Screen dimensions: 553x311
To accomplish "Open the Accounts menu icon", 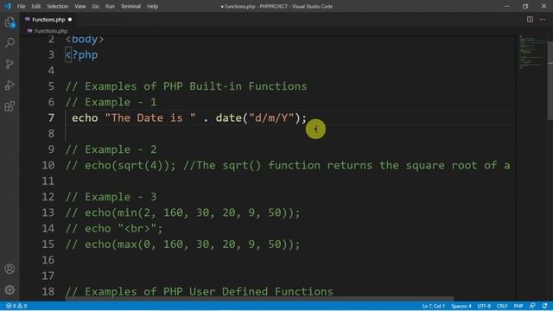I will (x=10, y=269).
